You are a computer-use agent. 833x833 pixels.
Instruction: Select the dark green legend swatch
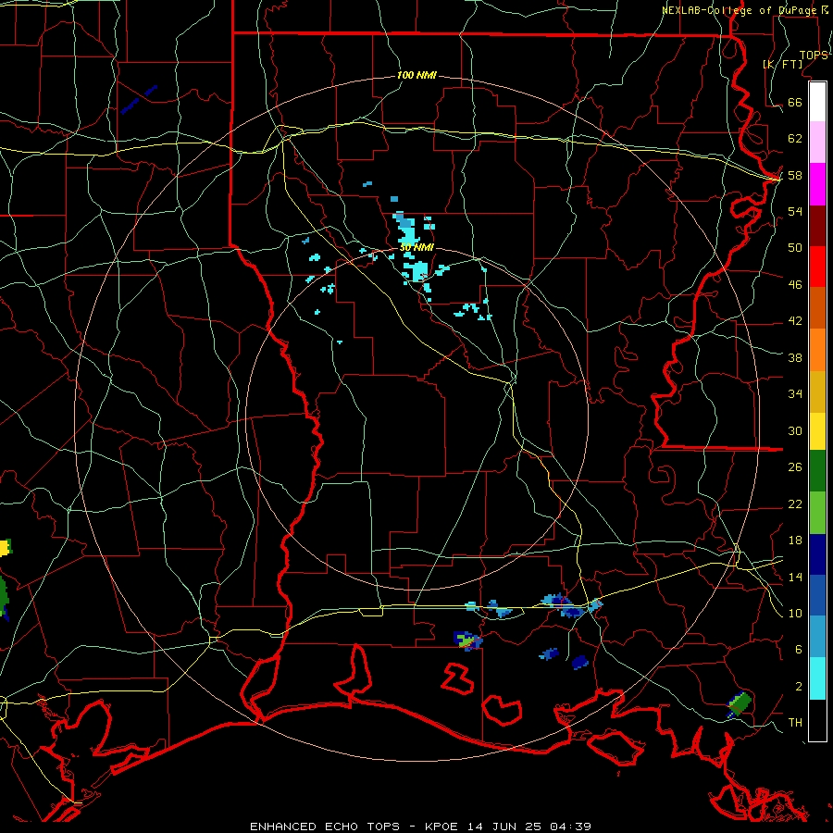coord(817,471)
